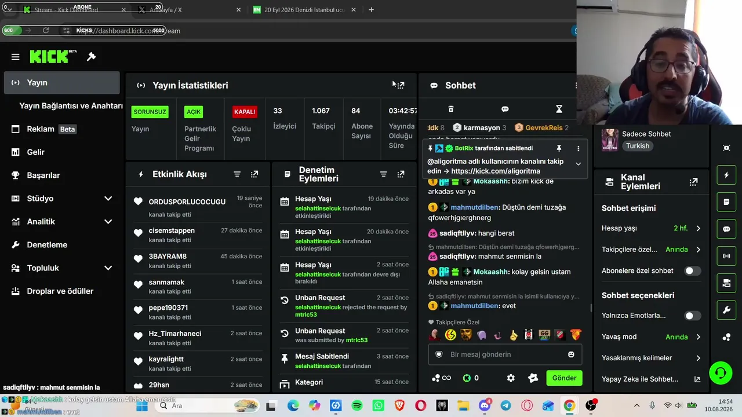Click the pin icon beside the Kick logo
Viewport: 742px width, 417px height.
tap(91, 57)
